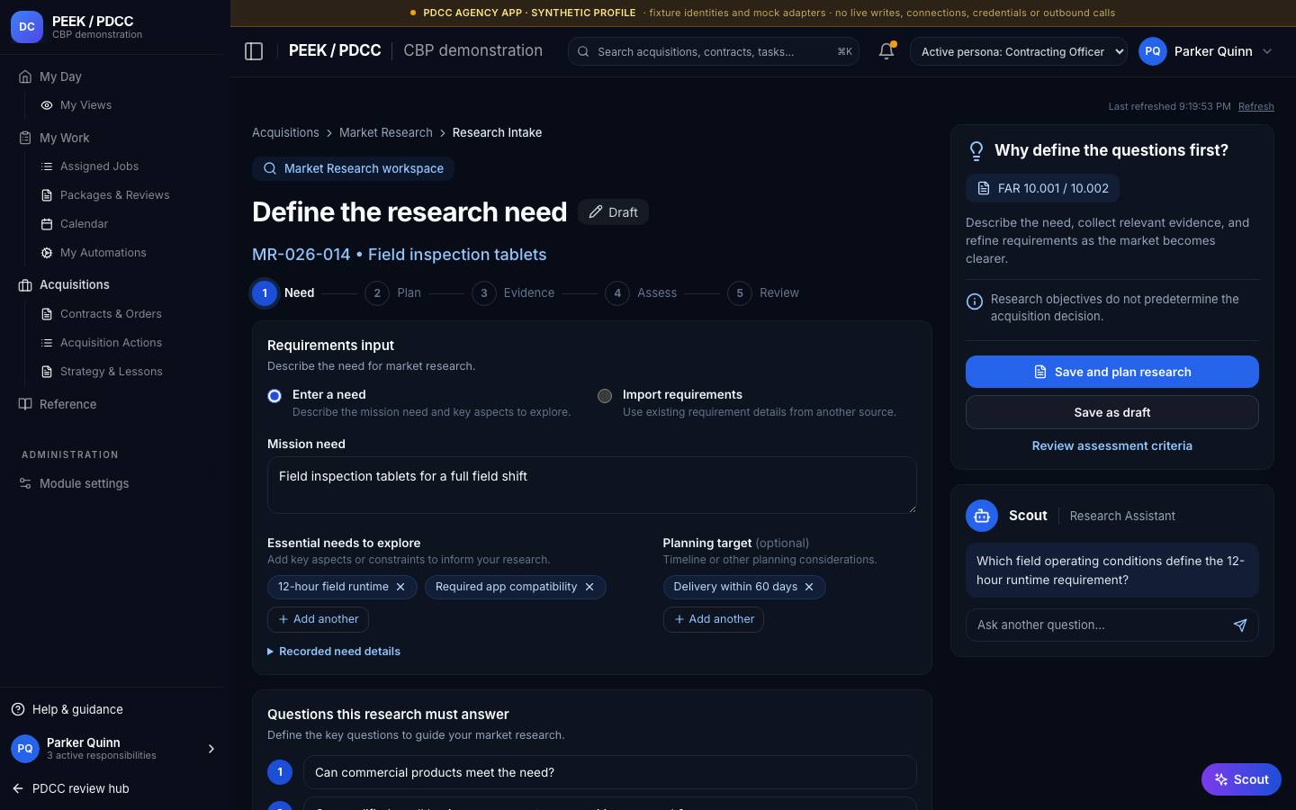Go to the Plan step
The image size is (1296, 810).
(393, 292)
